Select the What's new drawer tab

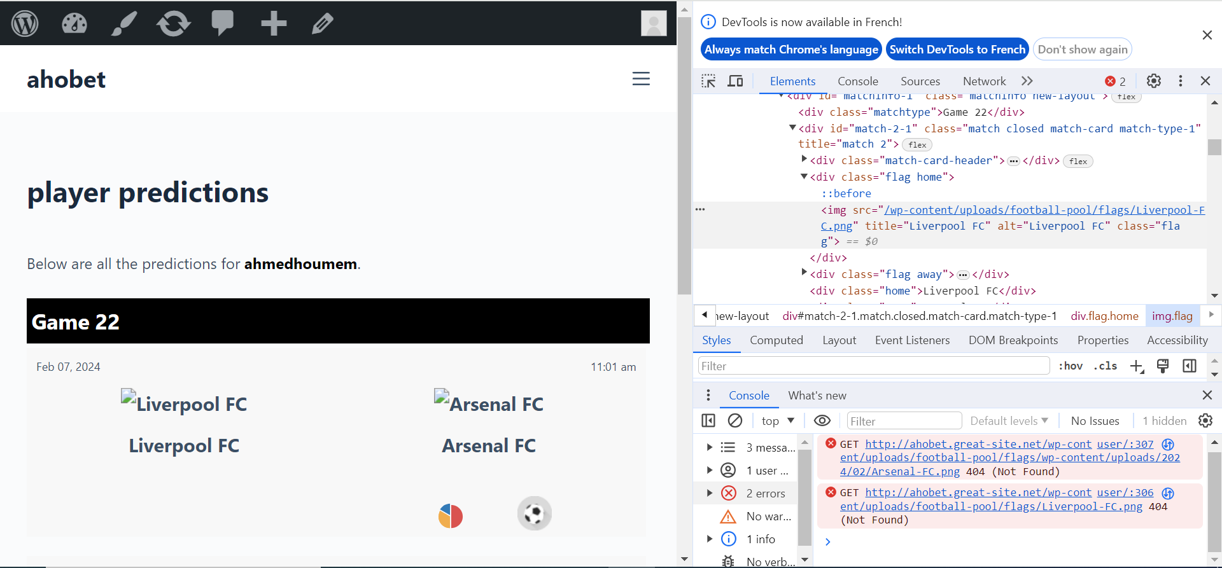tap(817, 396)
